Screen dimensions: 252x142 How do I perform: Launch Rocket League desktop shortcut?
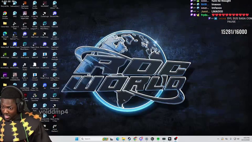coord(35,25)
